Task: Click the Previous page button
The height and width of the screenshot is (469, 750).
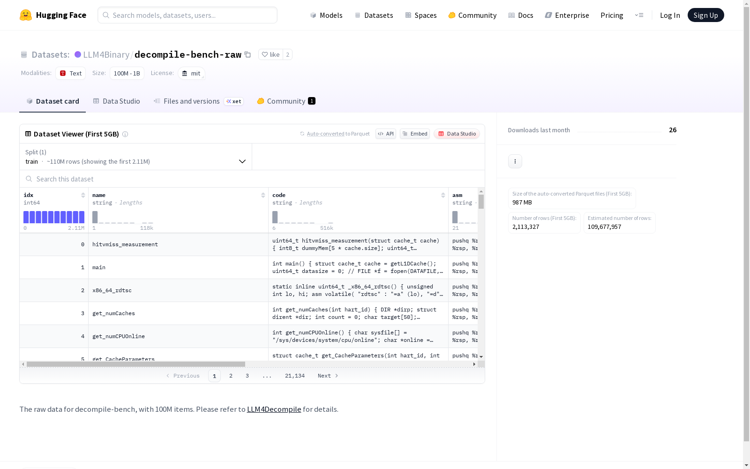Action: (x=183, y=376)
